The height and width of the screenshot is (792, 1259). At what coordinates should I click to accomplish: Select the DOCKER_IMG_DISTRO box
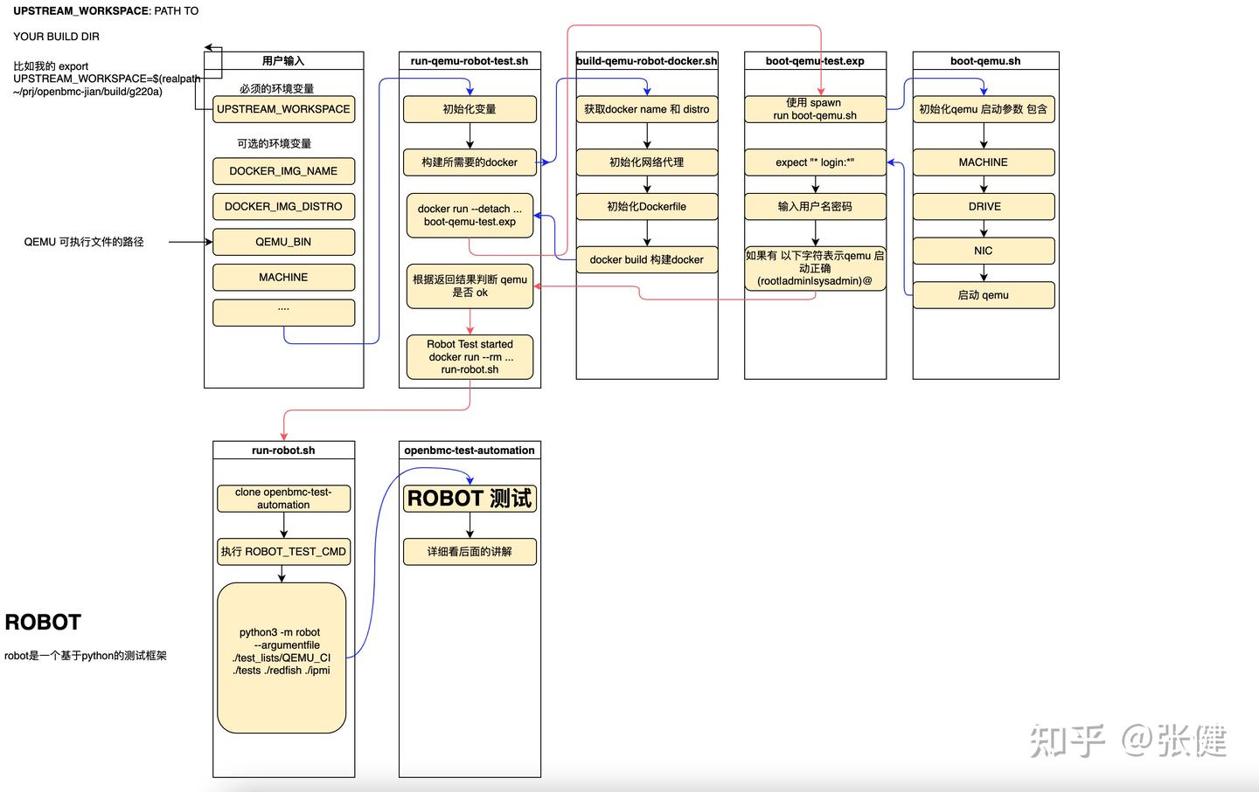point(283,207)
